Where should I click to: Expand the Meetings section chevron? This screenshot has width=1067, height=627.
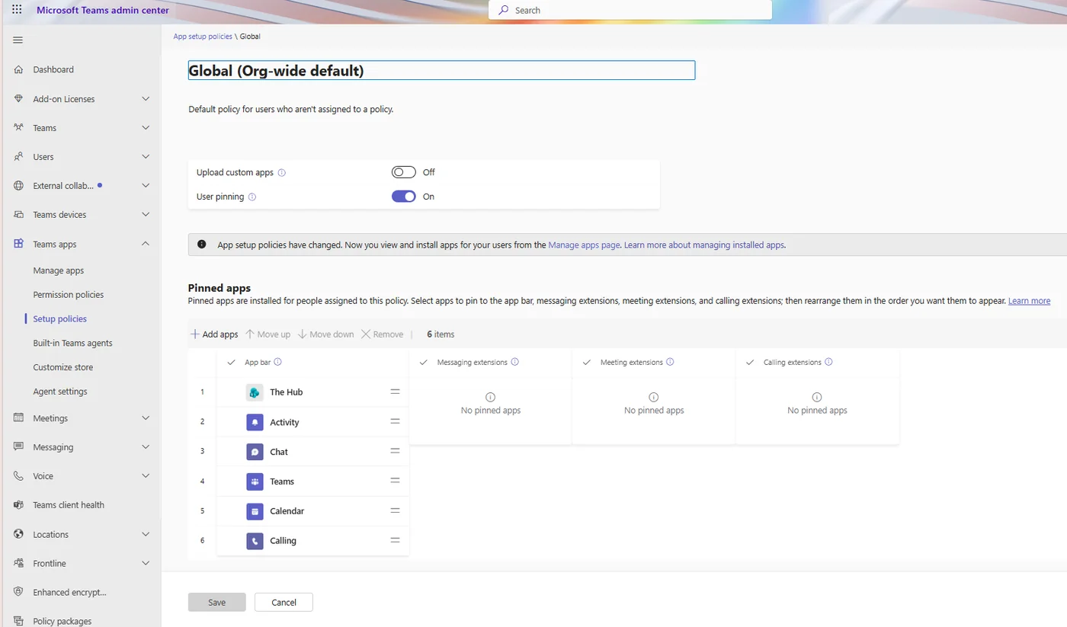pyautogui.click(x=146, y=418)
